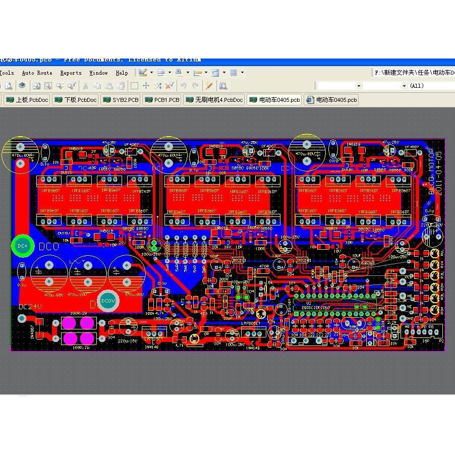455x455 pixels.
Task: Click the Undo arrow icon
Action: pos(184,86)
